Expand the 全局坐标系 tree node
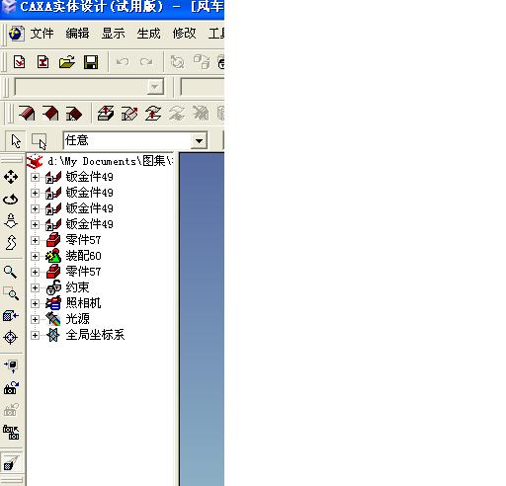Image resolution: width=506 pixels, height=486 pixels. click(35, 335)
